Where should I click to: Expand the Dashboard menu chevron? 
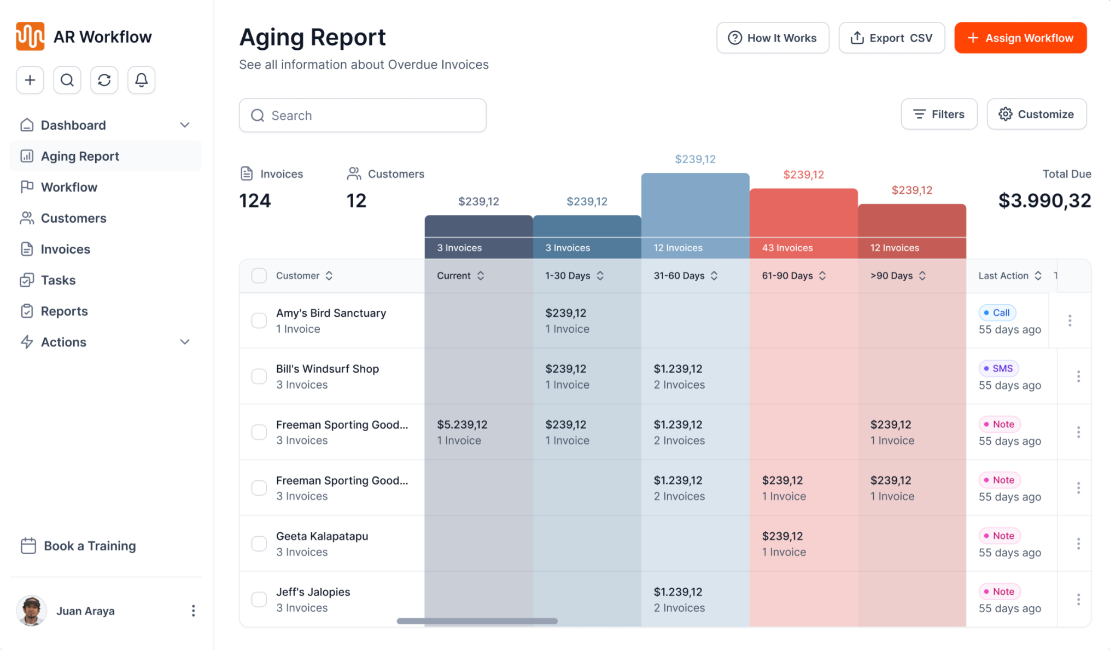click(x=185, y=125)
